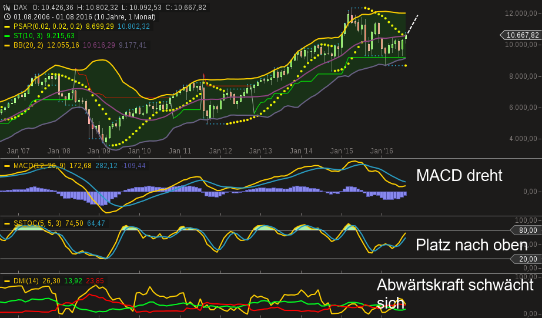Select the stochastic value 74,50

(74, 223)
